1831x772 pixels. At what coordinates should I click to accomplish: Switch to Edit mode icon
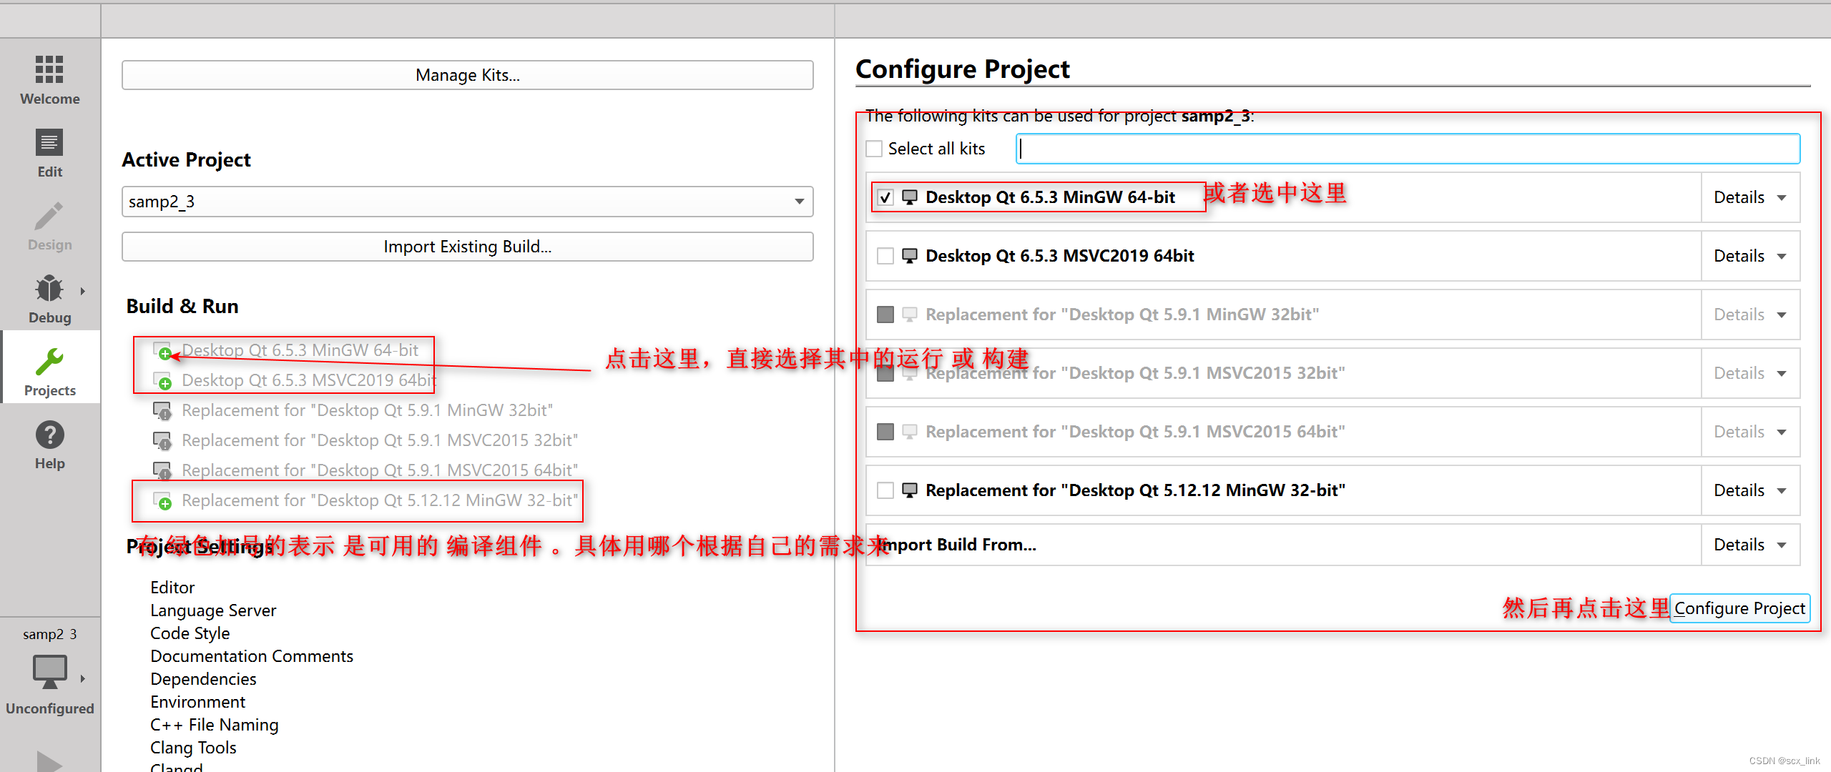coord(49,143)
